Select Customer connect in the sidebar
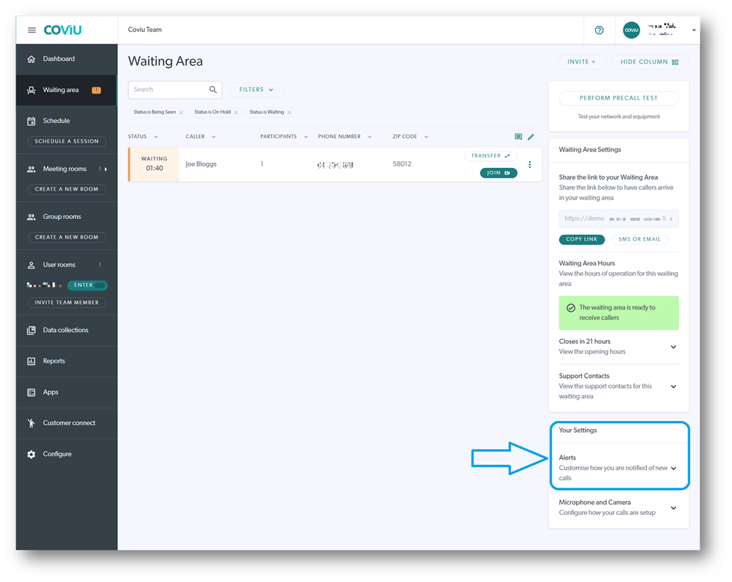The height and width of the screenshot is (582, 732). (x=32, y=423)
